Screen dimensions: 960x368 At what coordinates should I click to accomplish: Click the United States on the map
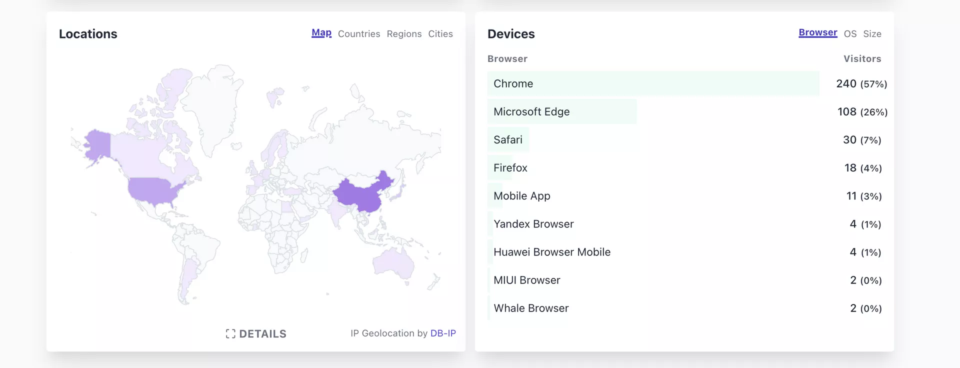tap(152, 190)
